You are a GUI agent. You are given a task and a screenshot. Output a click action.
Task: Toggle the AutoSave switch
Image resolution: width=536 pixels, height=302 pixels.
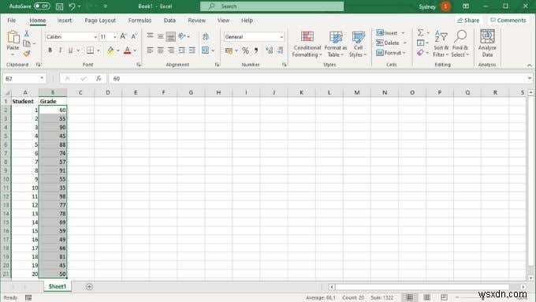coord(42,6)
